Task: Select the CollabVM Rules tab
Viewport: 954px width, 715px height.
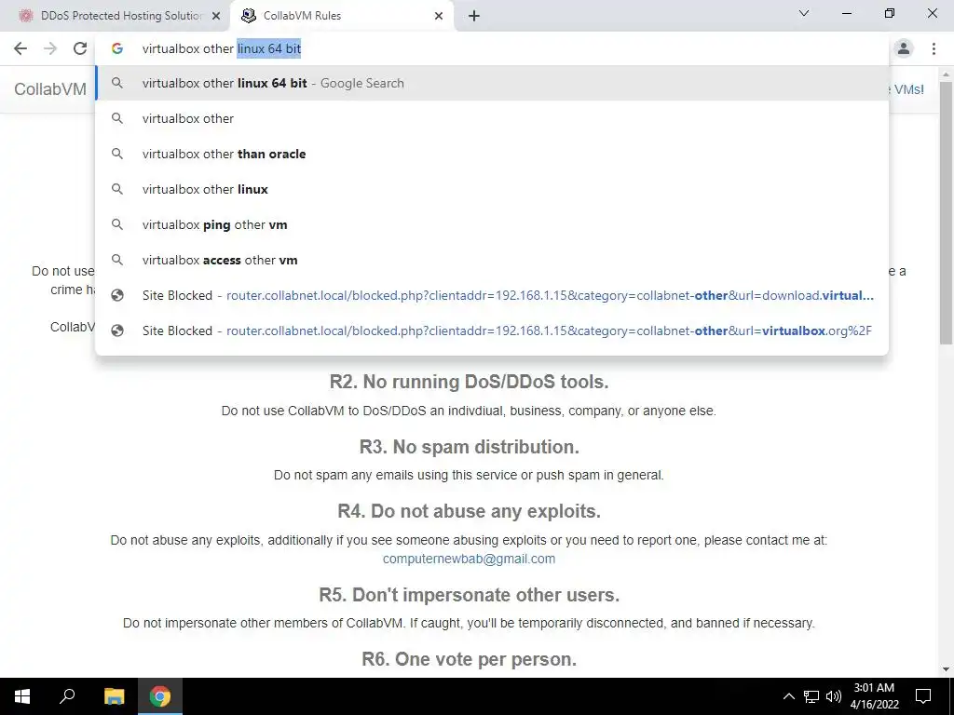Action: click(x=341, y=17)
